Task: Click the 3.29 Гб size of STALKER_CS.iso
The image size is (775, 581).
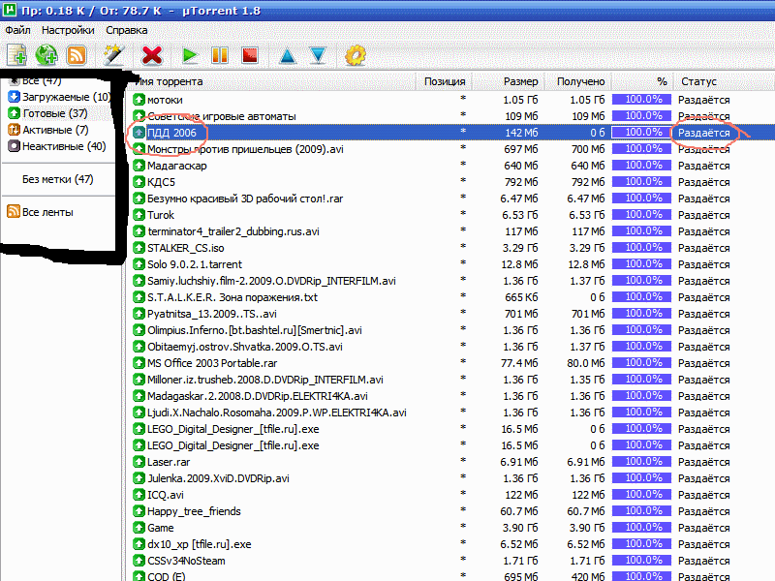Action: pos(519,248)
